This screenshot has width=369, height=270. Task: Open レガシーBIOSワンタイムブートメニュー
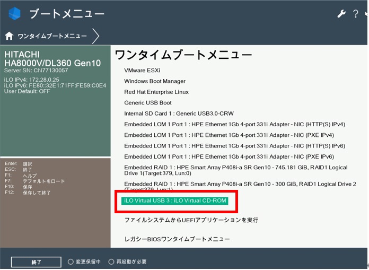coord(177,239)
